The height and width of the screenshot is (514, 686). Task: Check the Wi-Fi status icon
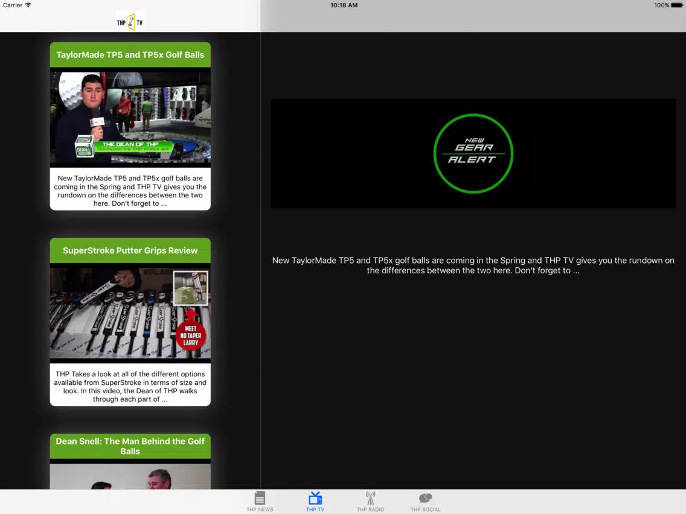(x=28, y=5)
